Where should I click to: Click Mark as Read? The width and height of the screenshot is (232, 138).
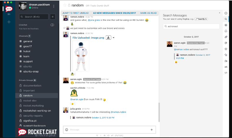click(148, 13)
